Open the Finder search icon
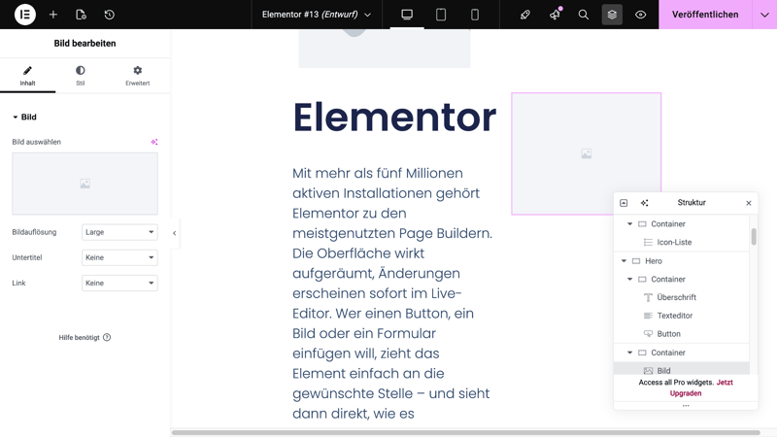777x437 pixels. 584,15
